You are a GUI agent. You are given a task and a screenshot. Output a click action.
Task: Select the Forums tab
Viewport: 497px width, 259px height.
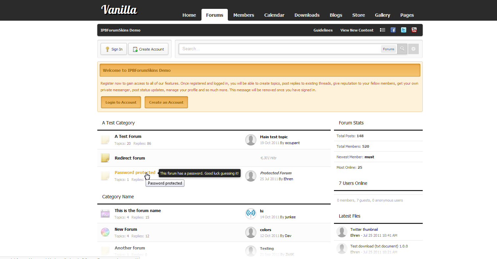click(215, 15)
